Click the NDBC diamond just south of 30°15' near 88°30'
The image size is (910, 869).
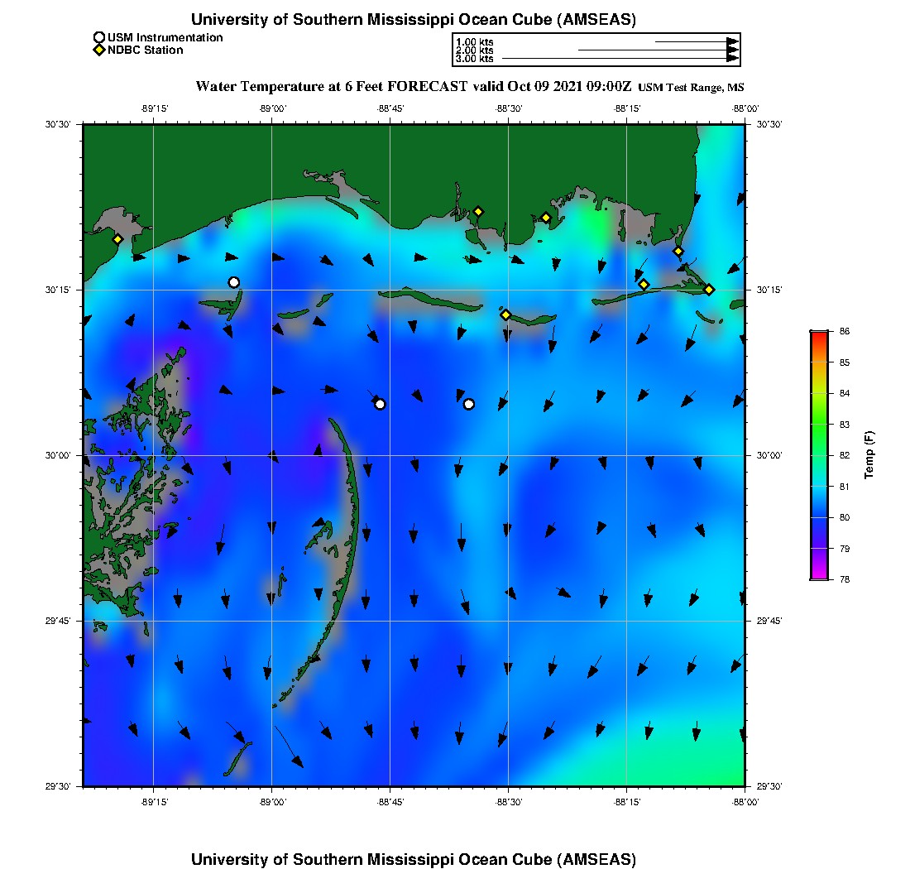(505, 314)
